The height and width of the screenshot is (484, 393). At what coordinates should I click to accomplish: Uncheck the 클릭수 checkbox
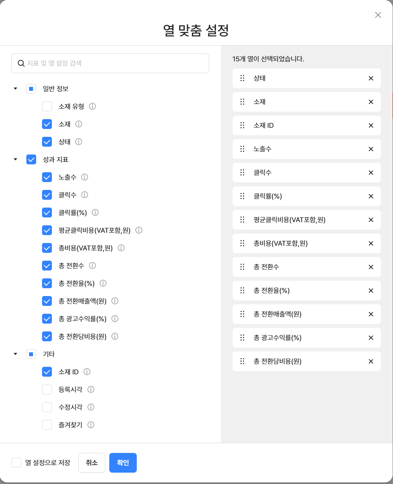[x=47, y=195]
